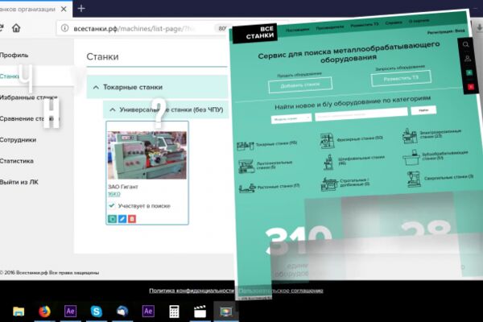483x322 pixels.
Task: Click the search magnifier in the black overlay sidebar
Action: pos(465,45)
